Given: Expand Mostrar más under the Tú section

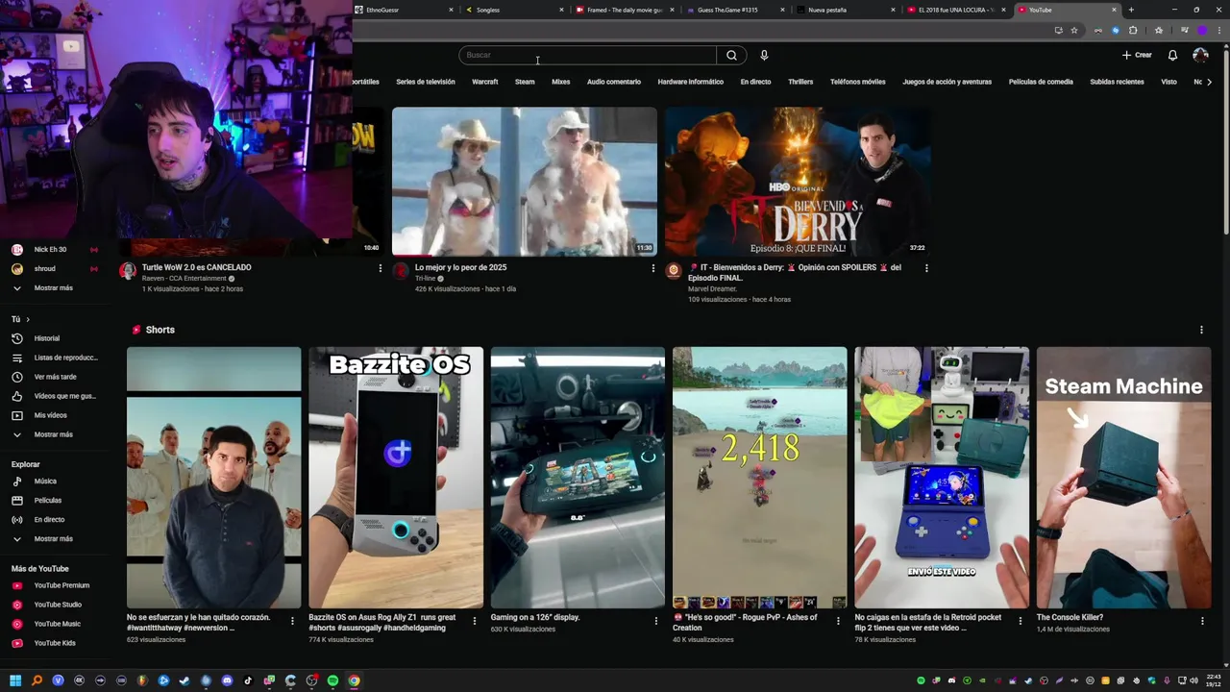Looking at the screenshot, I should coord(53,434).
